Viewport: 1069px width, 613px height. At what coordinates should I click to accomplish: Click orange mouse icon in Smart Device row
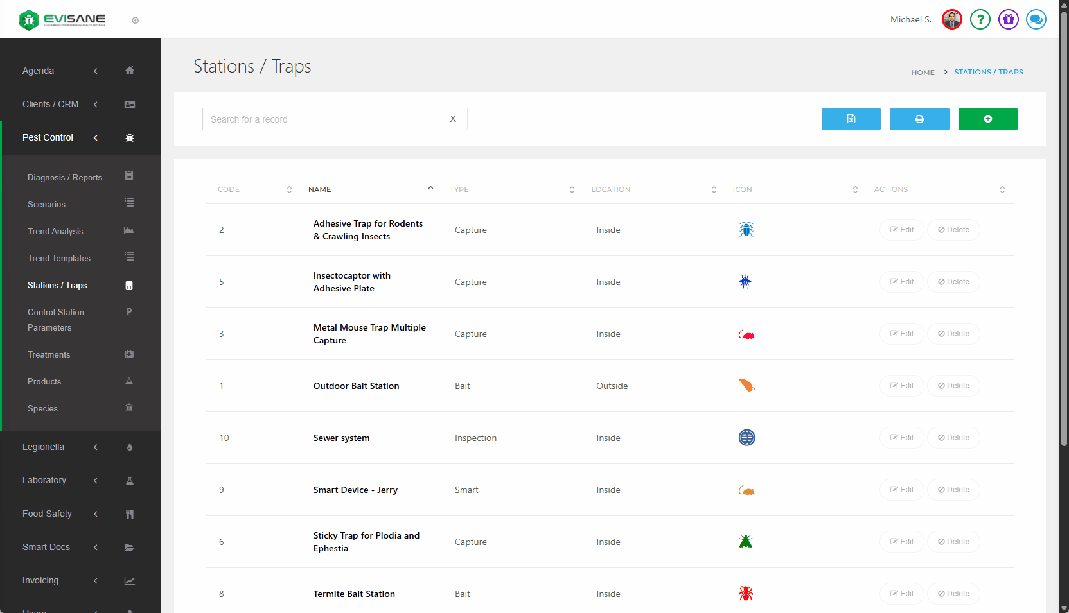747,490
